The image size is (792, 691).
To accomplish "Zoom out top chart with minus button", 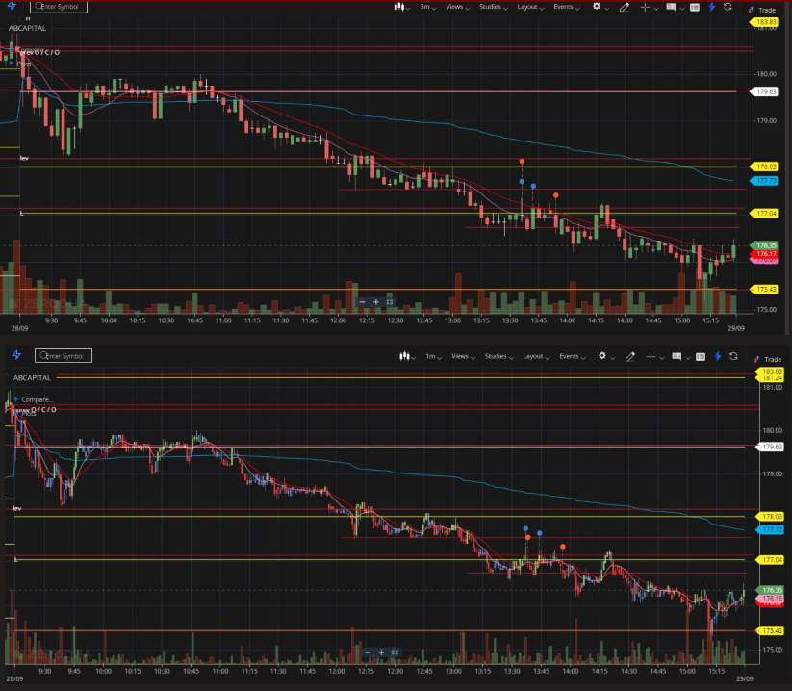I will (x=362, y=302).
